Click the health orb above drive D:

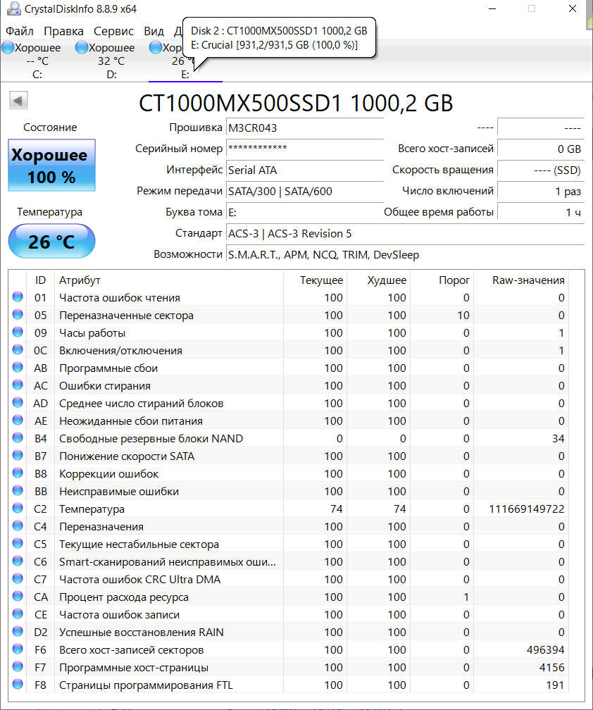82,48
